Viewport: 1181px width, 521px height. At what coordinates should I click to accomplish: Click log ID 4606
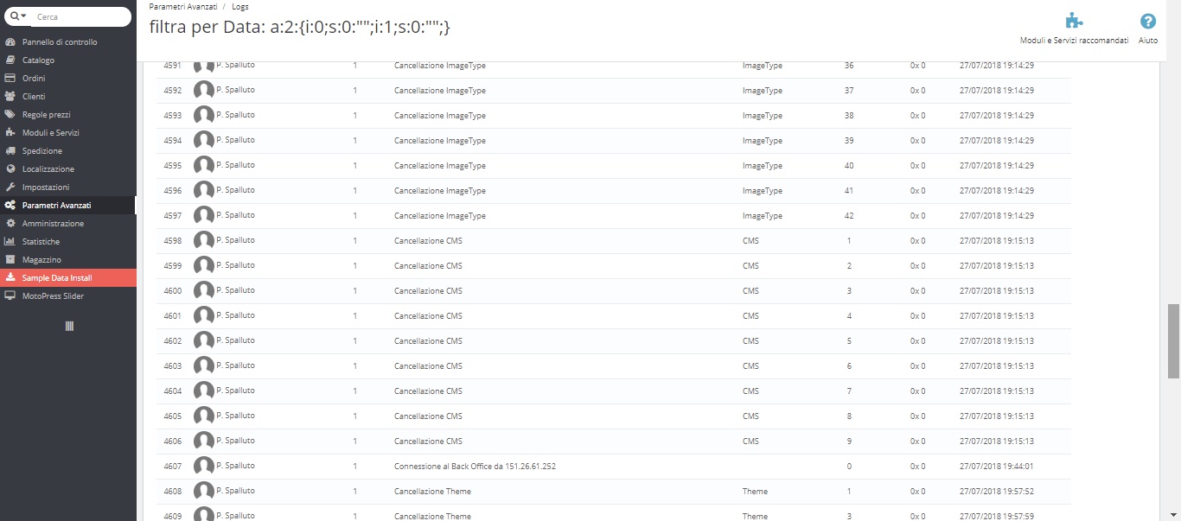172,442
